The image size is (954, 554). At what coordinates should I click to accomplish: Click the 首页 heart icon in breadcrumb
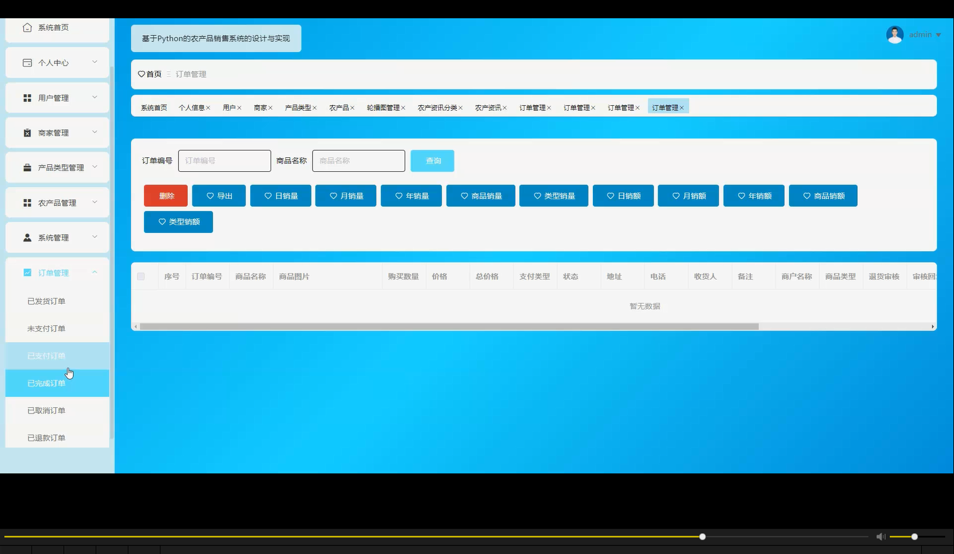(141, 74)
